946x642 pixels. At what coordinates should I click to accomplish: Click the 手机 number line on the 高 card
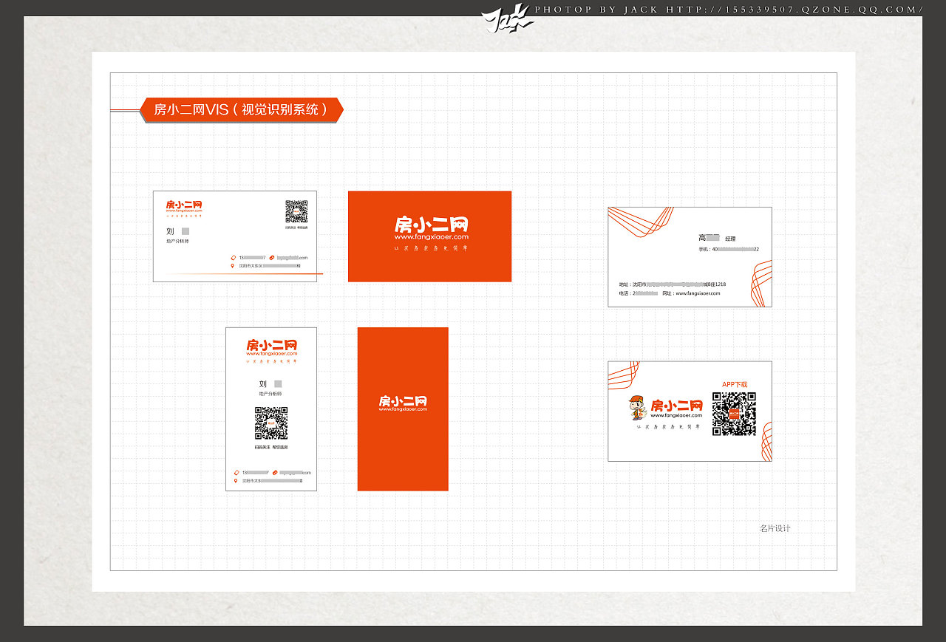pyautogui.click(x=729, y=250)
